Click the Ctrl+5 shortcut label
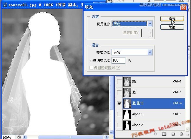 coord(177,114)
